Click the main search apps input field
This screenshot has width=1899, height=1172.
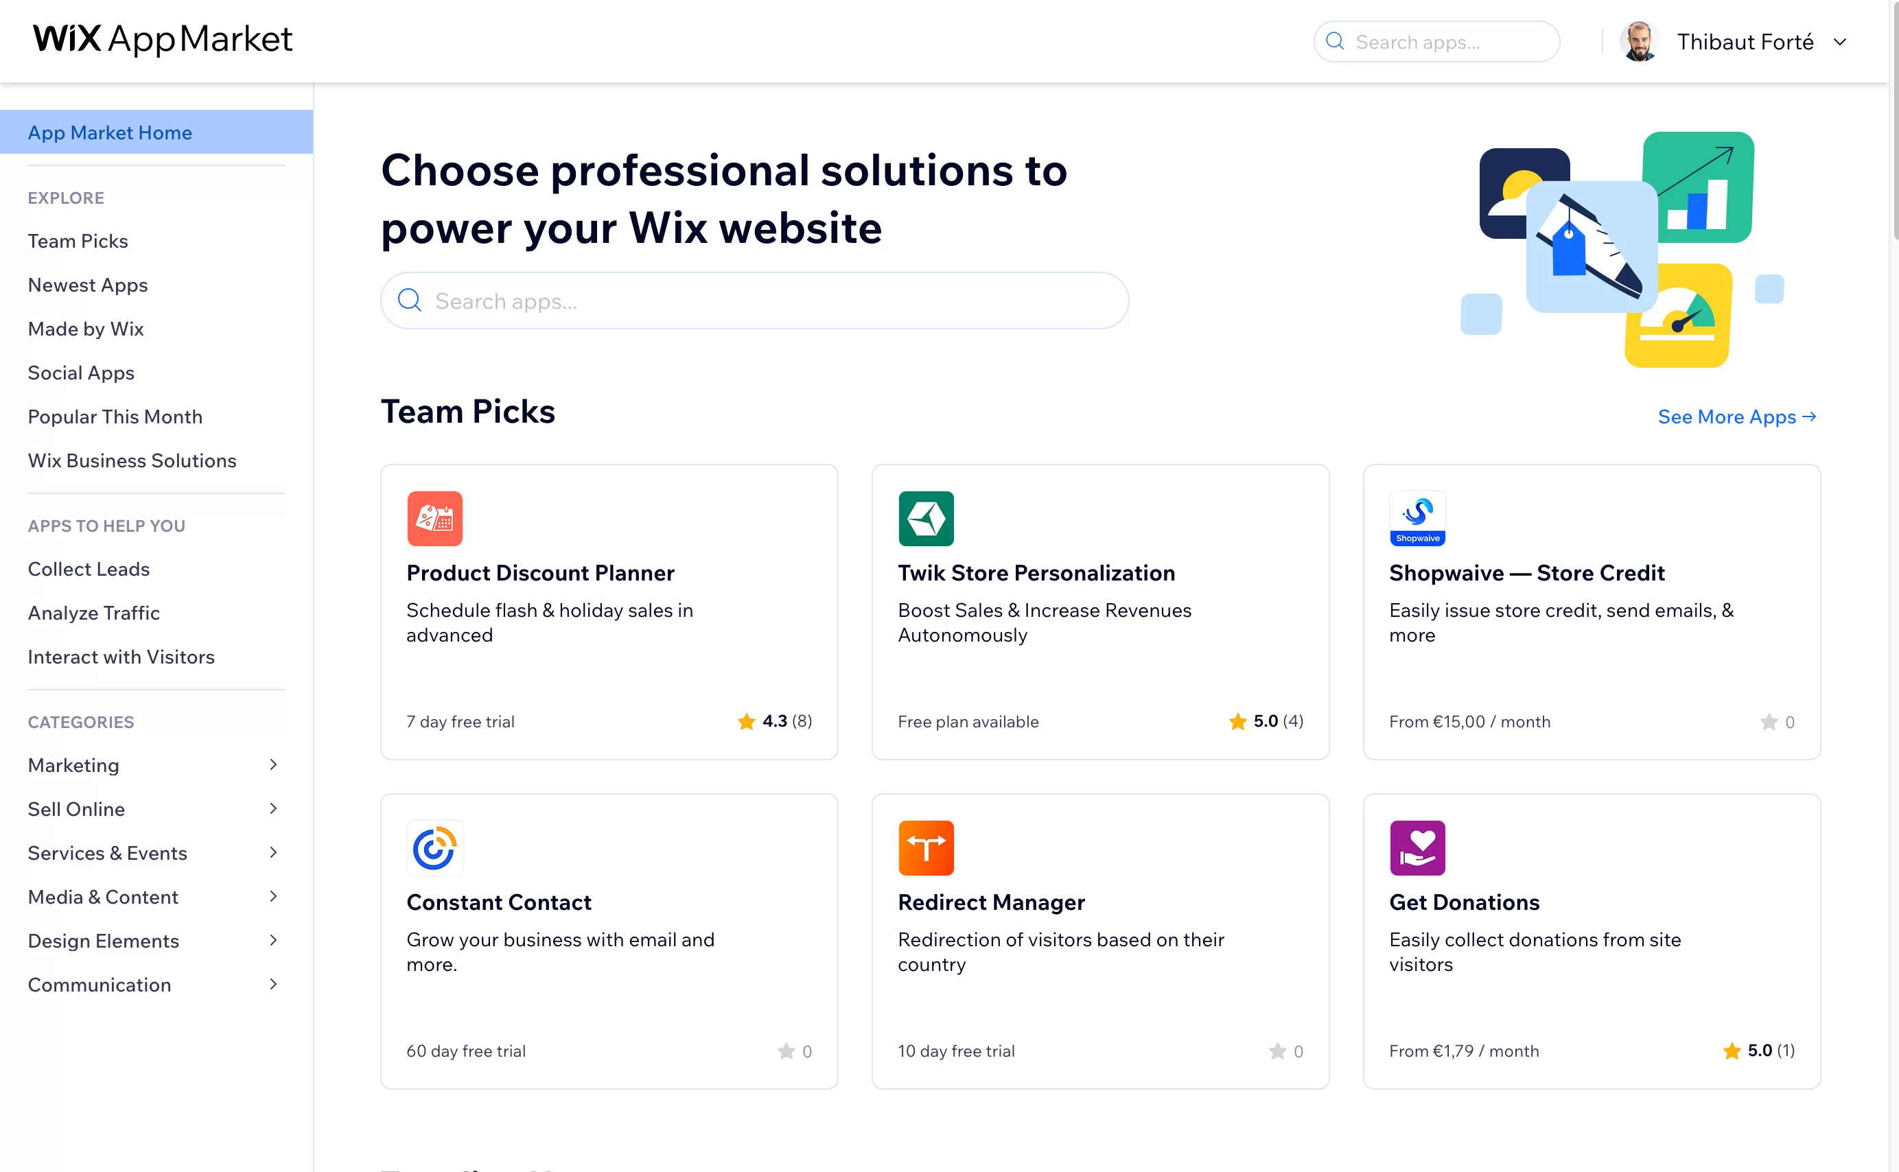click(x=756, y=301)
